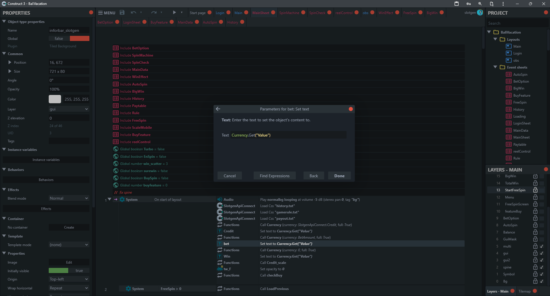550x296 pixels.
Task: Click the Find Expressions button
Action: click(275, 176)
